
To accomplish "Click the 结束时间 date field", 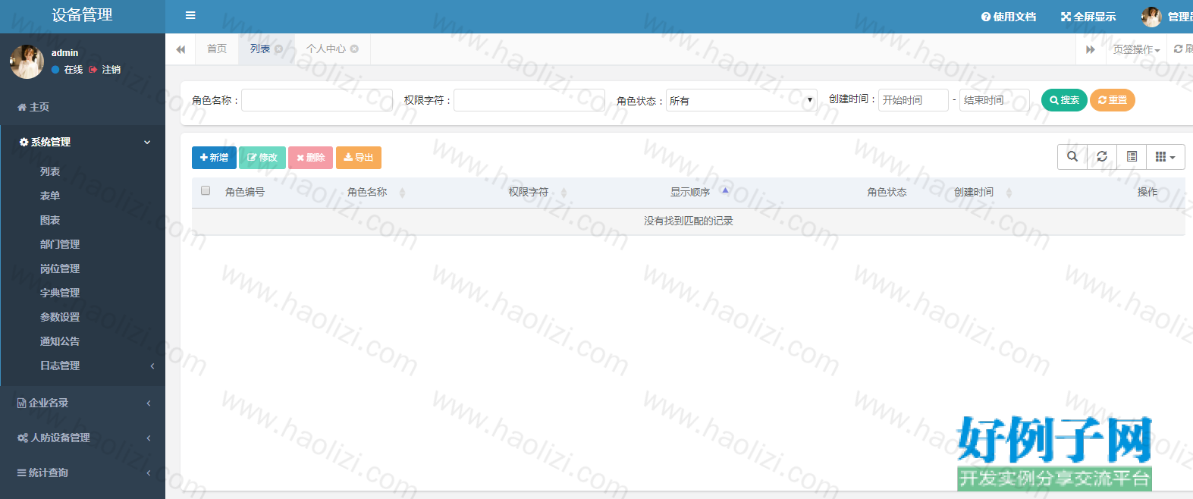I will coord(994,100).
